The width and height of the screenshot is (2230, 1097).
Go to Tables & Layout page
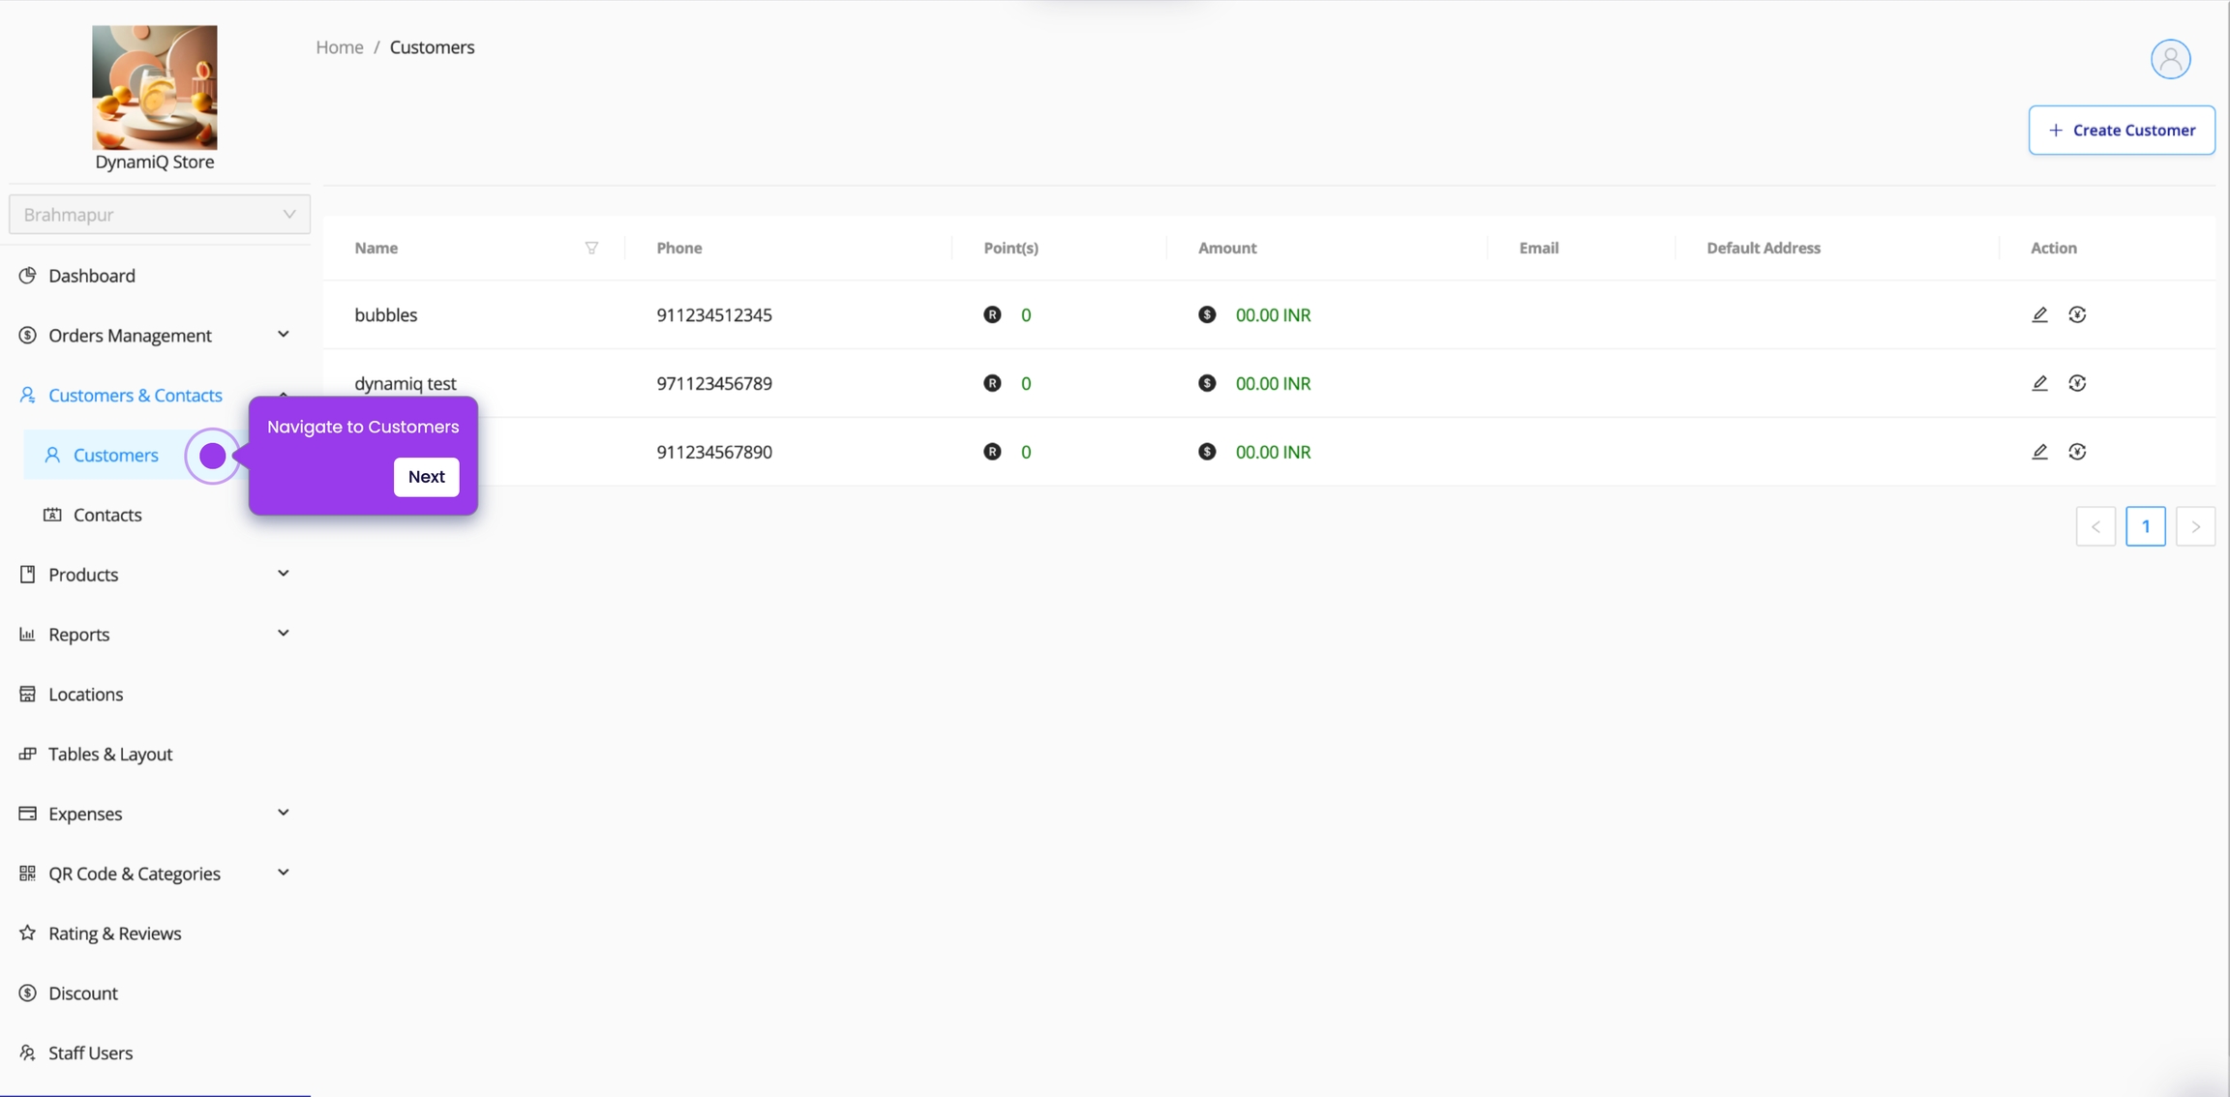110,754
